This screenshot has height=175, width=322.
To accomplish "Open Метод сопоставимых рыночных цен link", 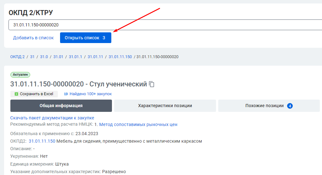I will (138, 124).
